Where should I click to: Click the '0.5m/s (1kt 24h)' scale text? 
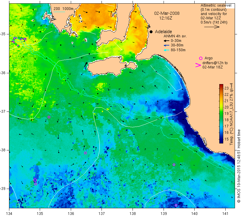click(x=214, y=22)
